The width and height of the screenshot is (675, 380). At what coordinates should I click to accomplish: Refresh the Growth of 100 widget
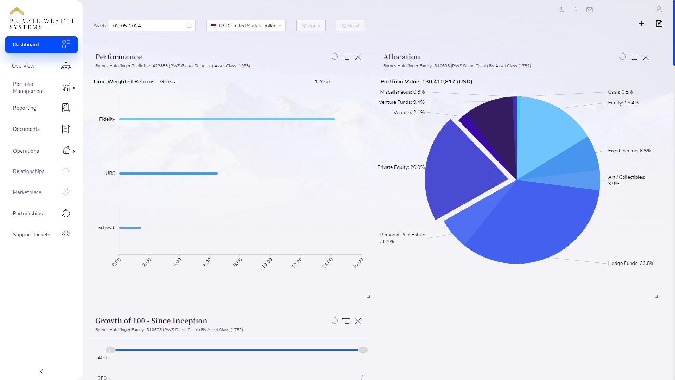(x=335, y=321)
